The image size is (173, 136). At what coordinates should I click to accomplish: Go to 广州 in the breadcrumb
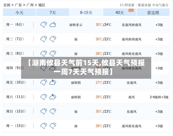30,5
